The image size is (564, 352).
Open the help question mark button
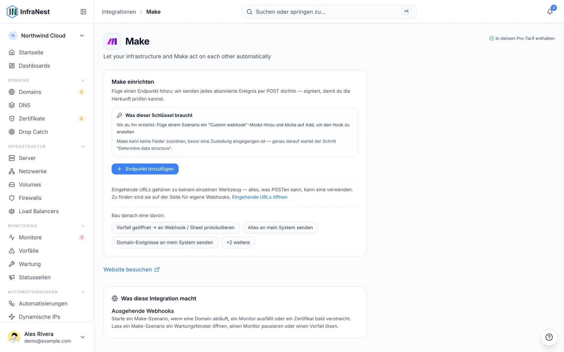(549, 337)
